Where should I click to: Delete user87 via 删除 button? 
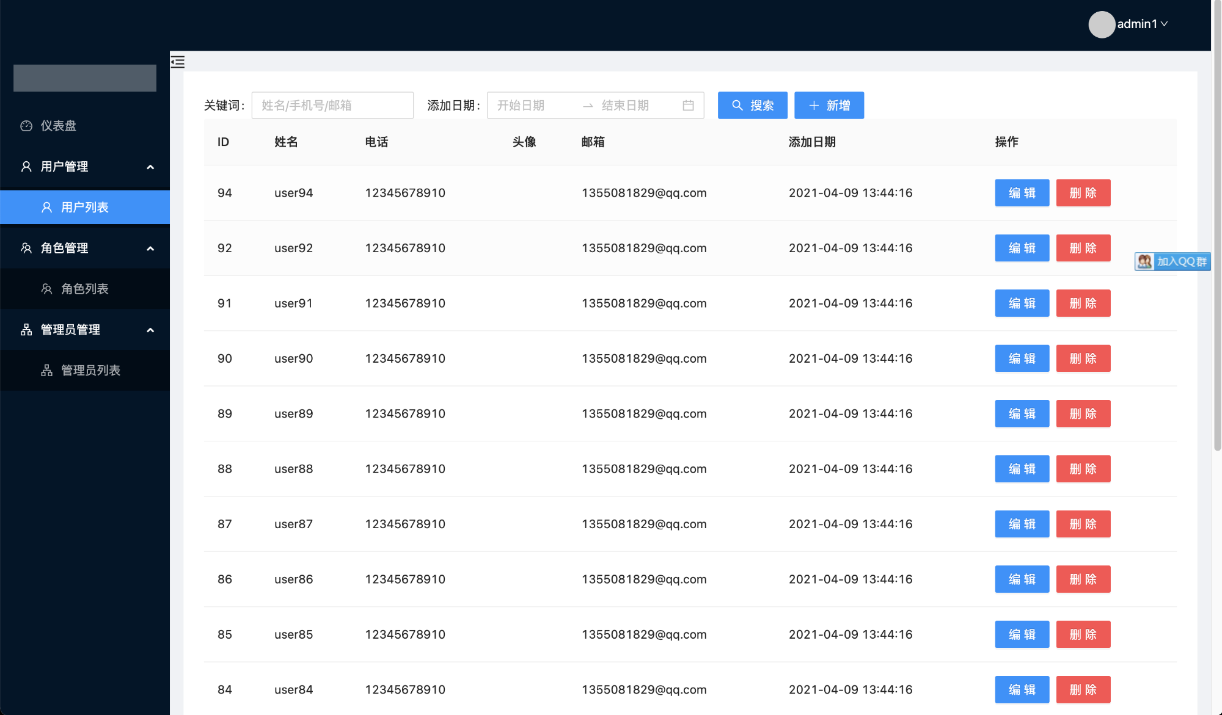coord(1083,524)
